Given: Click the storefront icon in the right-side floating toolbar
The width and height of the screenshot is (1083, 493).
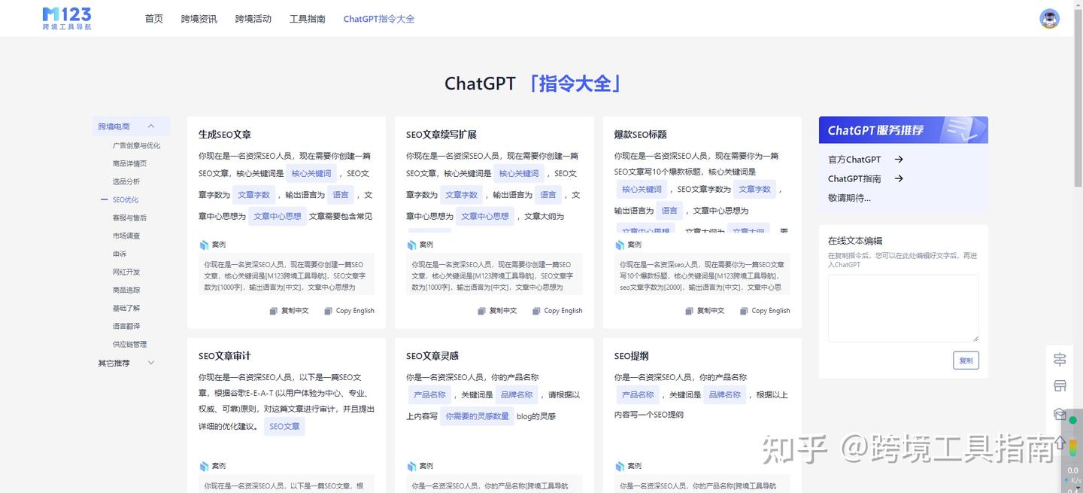Looking at the screenshot, I should point(1060,385).
